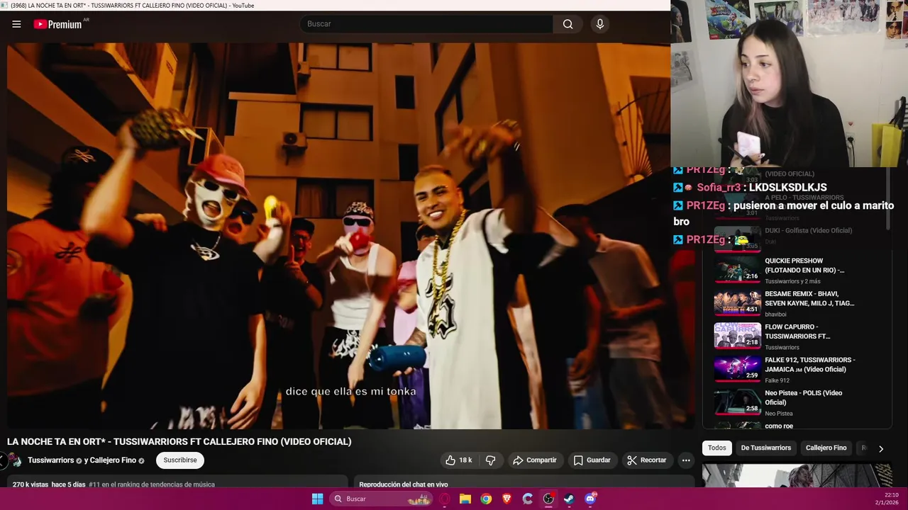908x510 pixels.
Task: Open the QUICKIE PRESHOW video thumbnail
Action: (737, 270)
